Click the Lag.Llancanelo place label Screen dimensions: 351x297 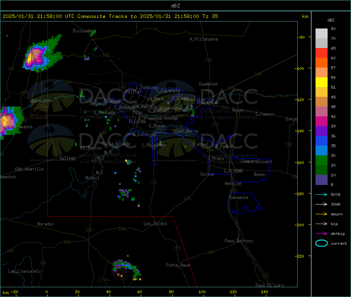[25, 271]
